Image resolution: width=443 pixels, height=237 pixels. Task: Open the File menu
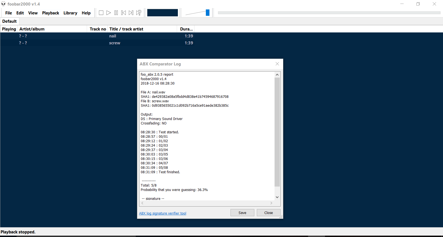9,13
